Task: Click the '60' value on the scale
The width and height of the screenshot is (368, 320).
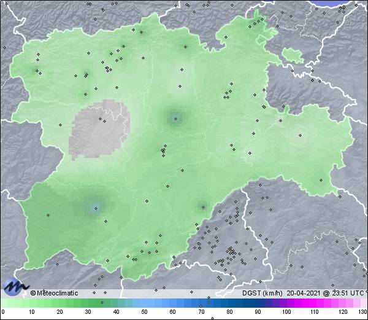Action: [x=173, y=312]
